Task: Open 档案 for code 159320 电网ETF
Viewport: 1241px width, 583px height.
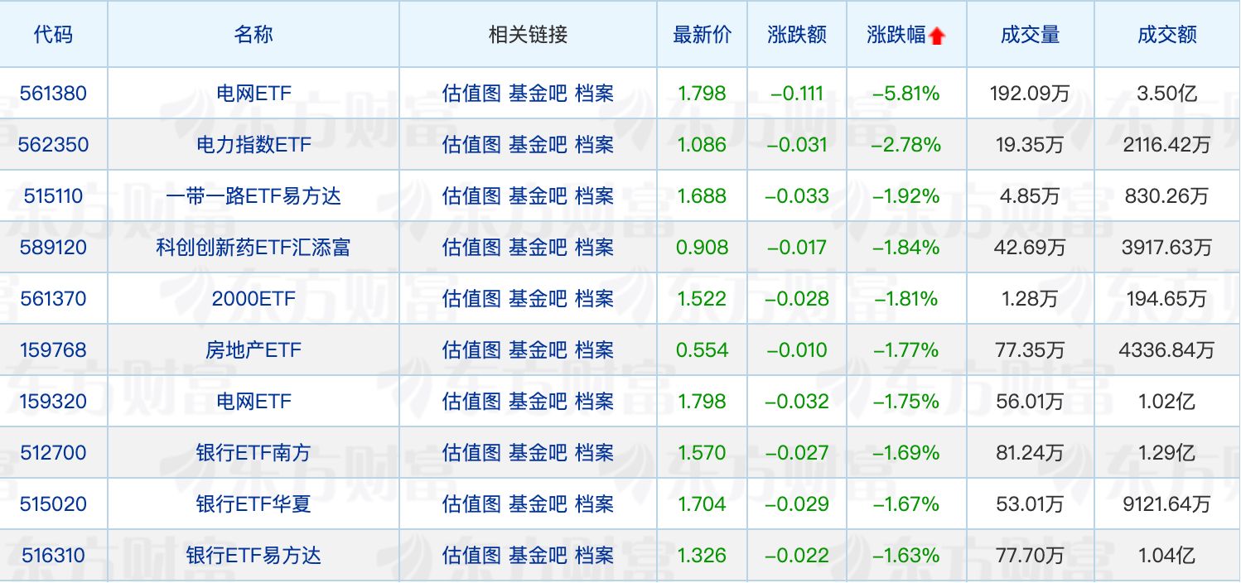Action: (592, 402)
